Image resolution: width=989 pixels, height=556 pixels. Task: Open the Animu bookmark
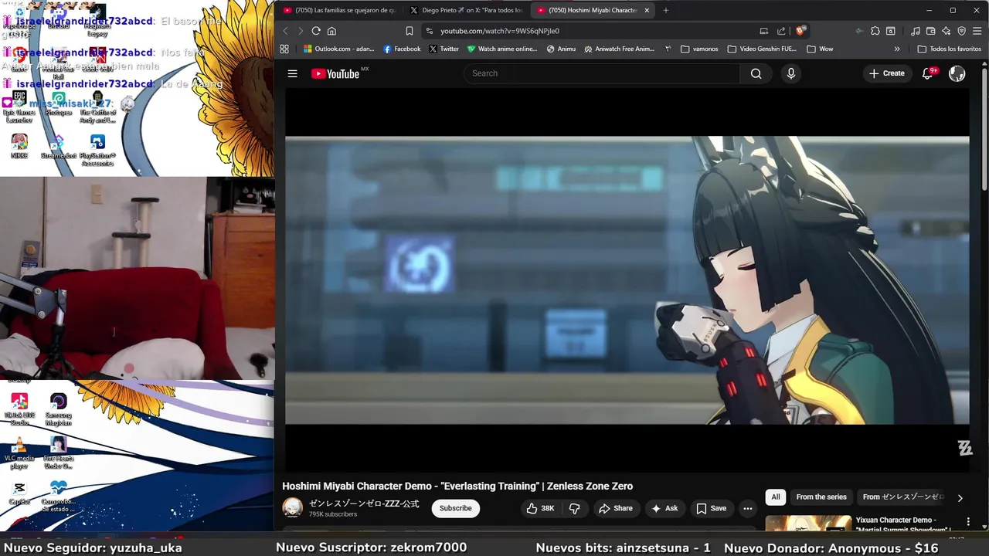[561, 49]
